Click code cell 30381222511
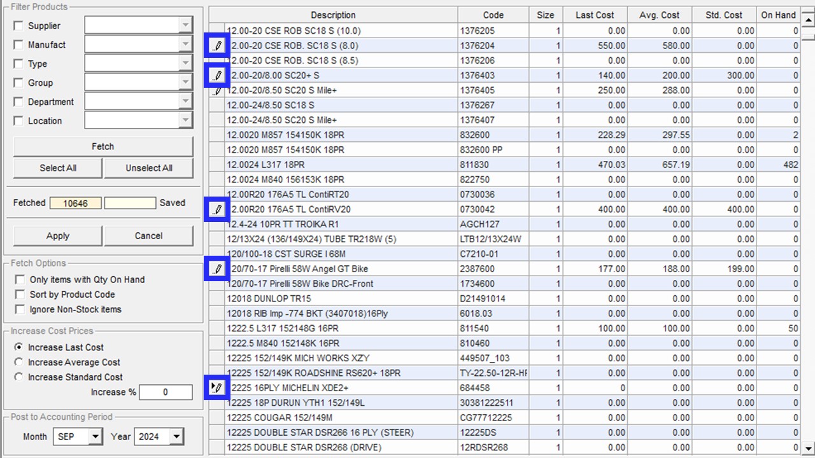 [493, 403]
